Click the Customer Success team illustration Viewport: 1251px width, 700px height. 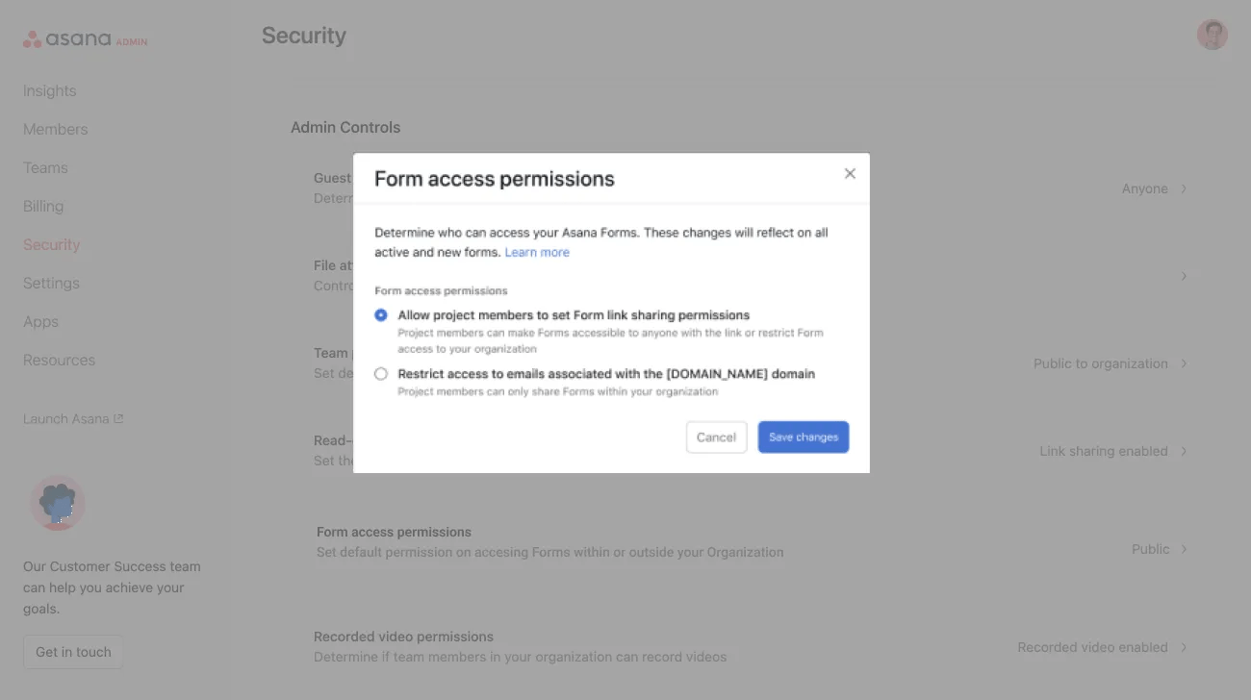click(x=58, y=502)
